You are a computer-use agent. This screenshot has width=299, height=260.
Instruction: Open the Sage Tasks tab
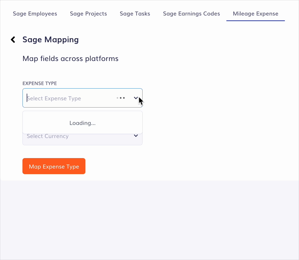pyautogui.click(x=135, y=13)
